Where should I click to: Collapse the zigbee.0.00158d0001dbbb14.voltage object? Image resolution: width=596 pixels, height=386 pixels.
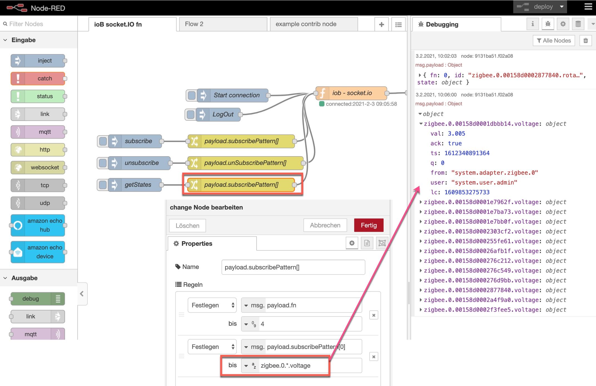click(x=421, y=124)
